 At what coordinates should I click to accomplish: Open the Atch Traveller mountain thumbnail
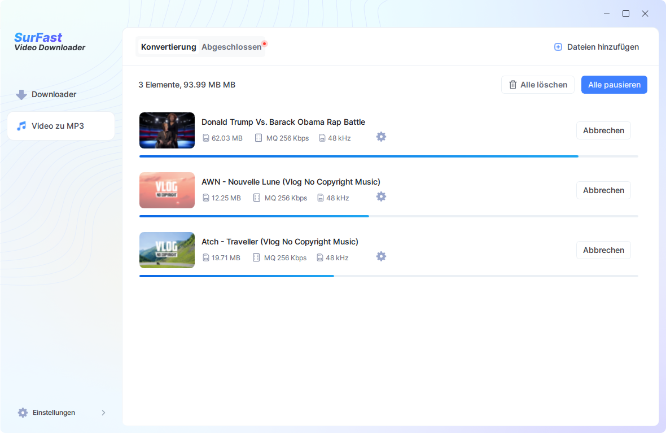click(167, 250)
